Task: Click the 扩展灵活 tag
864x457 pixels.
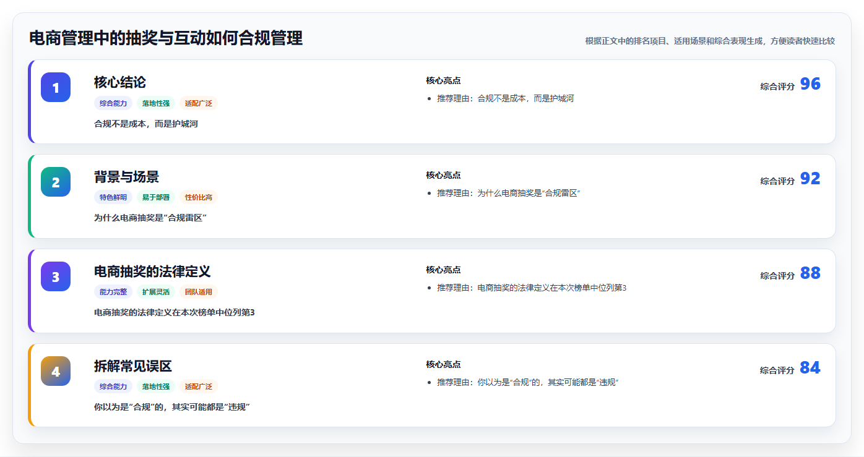Action: [x=156, y=292]
